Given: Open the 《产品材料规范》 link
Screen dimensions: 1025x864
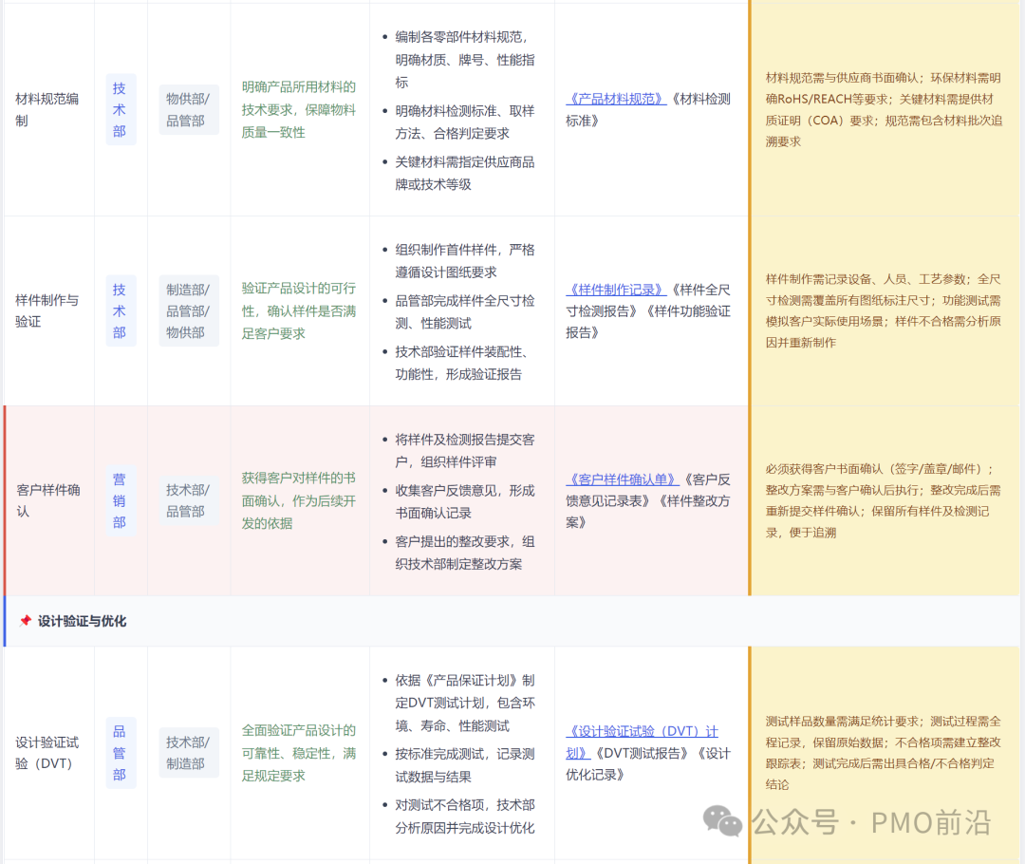Looking at the screenshot, I should click(x=617, y=99).
